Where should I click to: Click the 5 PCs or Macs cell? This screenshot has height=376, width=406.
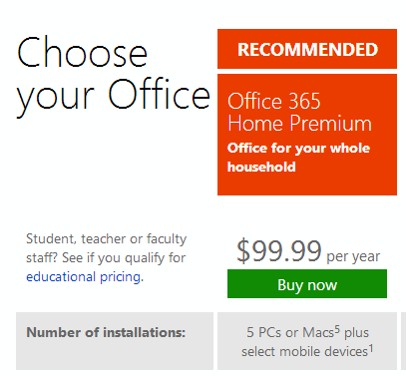coord(307,341)
